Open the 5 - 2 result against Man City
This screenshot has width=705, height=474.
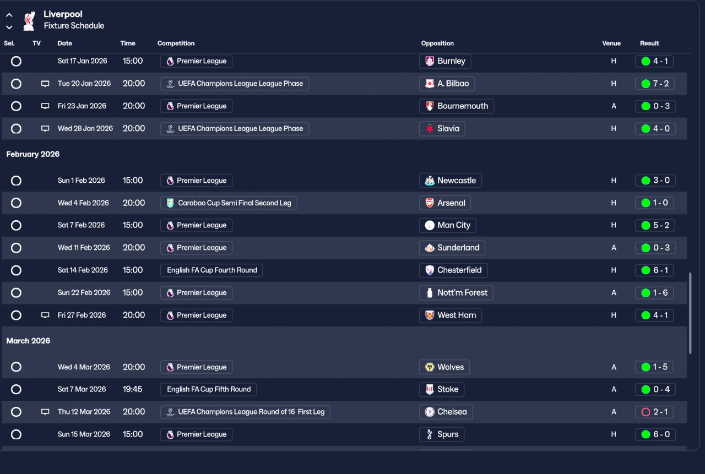[x=655, y=225]
